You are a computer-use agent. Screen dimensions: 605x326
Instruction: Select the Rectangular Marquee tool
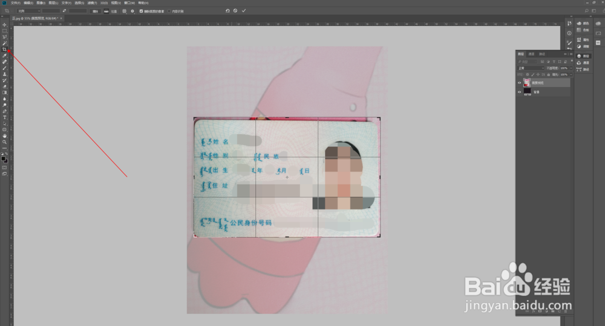[5, 31]
